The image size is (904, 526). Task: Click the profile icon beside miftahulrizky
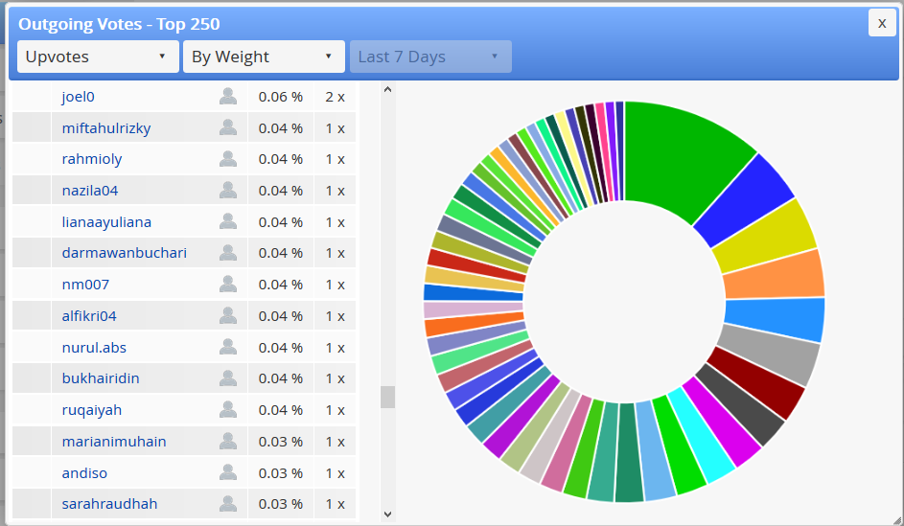coord(228,127)
